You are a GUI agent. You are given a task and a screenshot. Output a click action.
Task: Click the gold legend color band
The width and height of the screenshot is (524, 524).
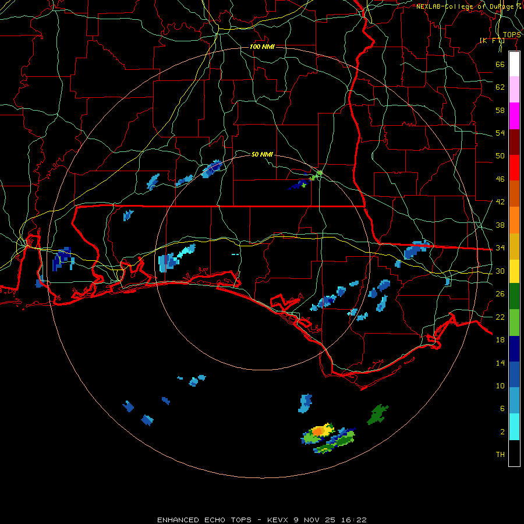(x=514, y=246)
